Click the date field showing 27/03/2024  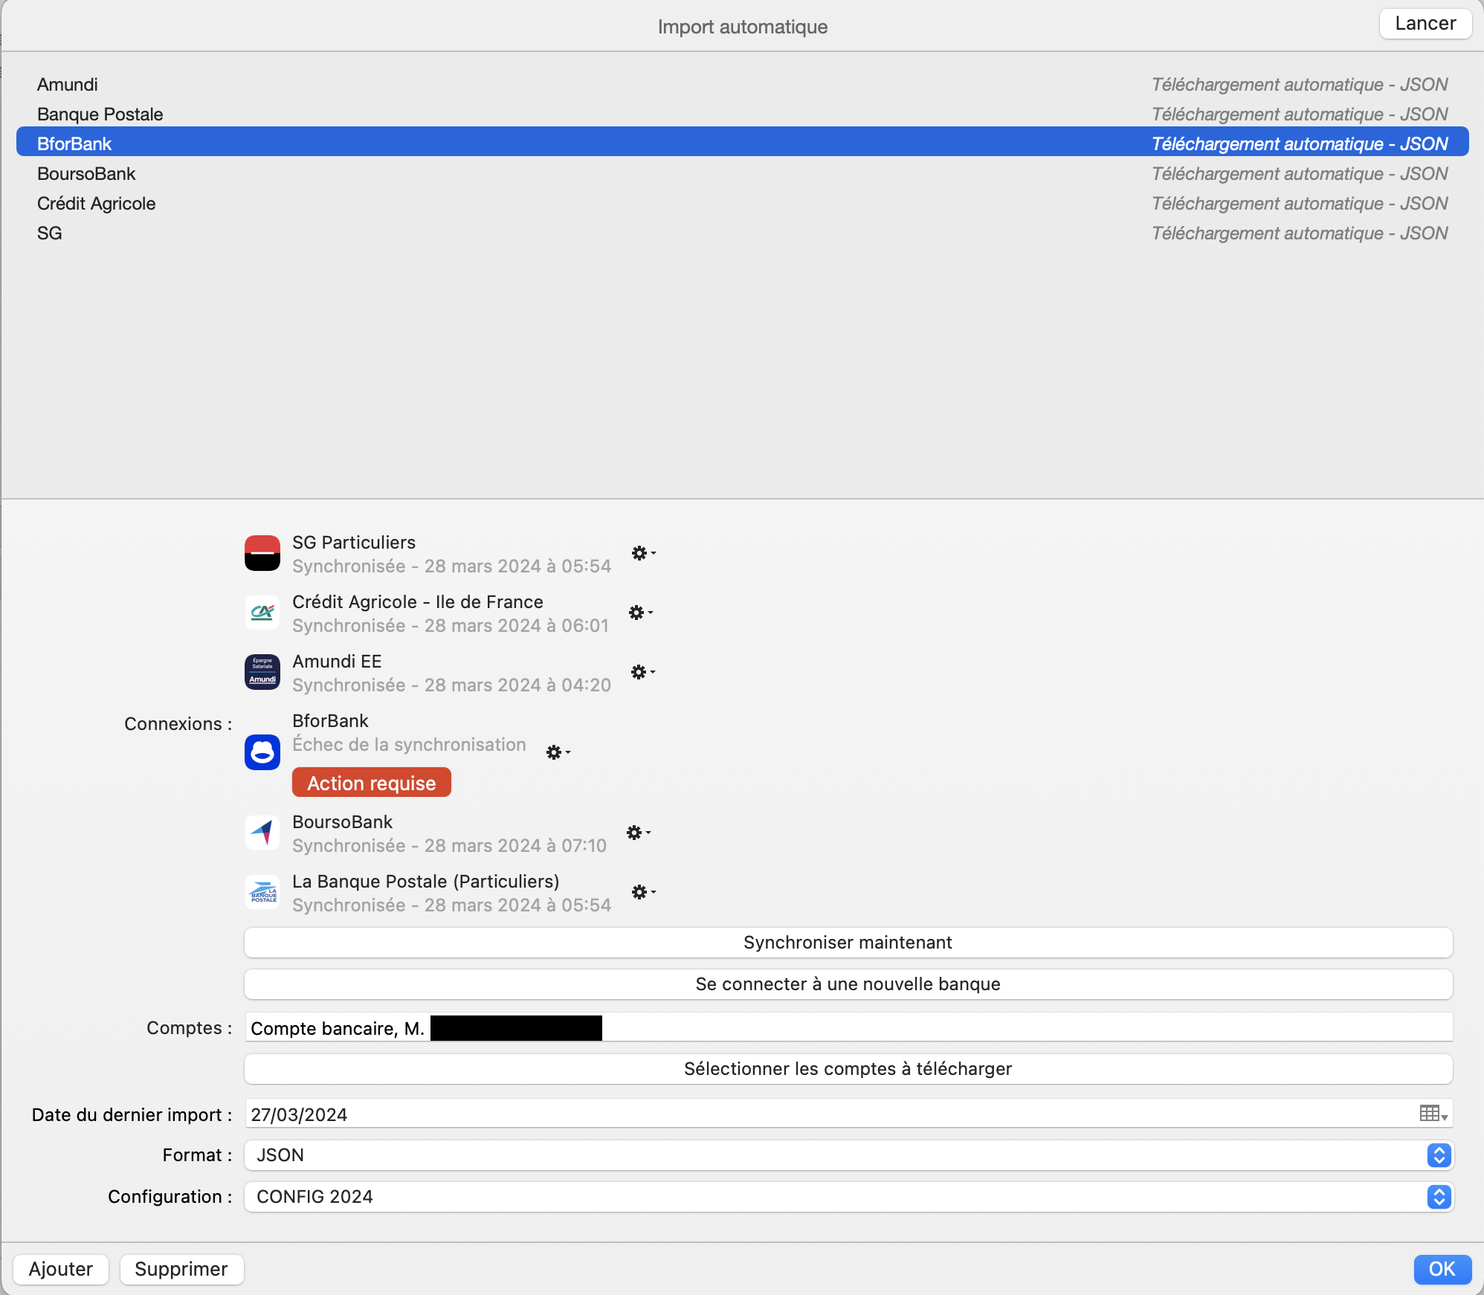848,1114
